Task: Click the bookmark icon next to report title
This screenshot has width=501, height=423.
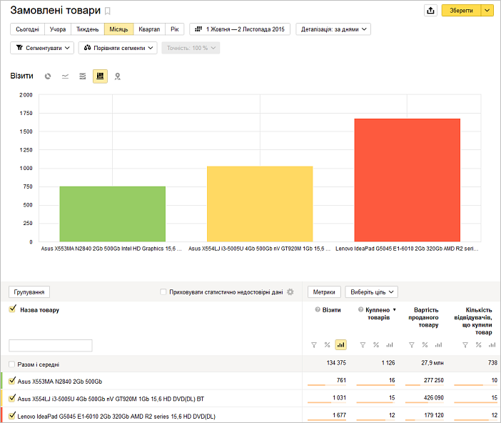Action: 108,11
